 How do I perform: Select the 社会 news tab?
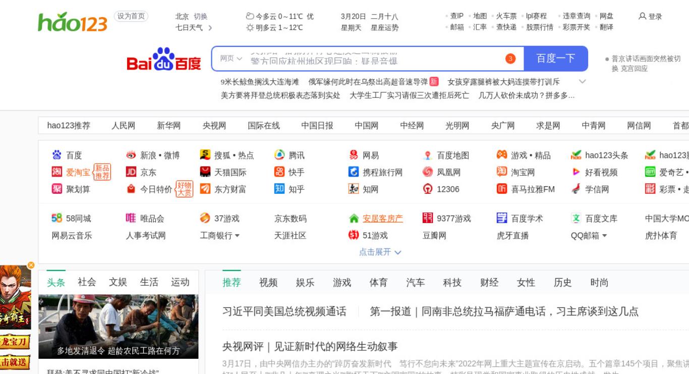pos(87,282)
